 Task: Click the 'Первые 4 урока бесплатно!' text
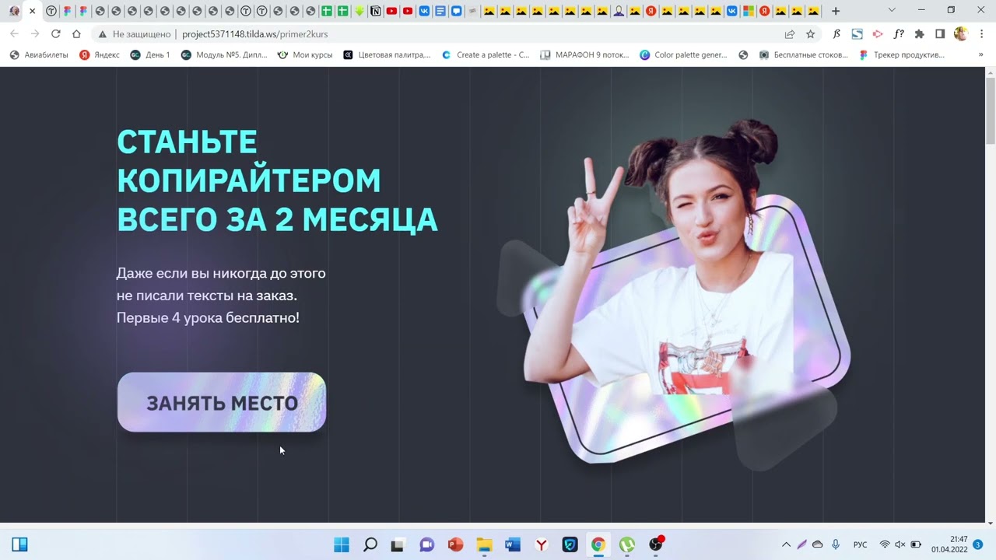(208, 317)
